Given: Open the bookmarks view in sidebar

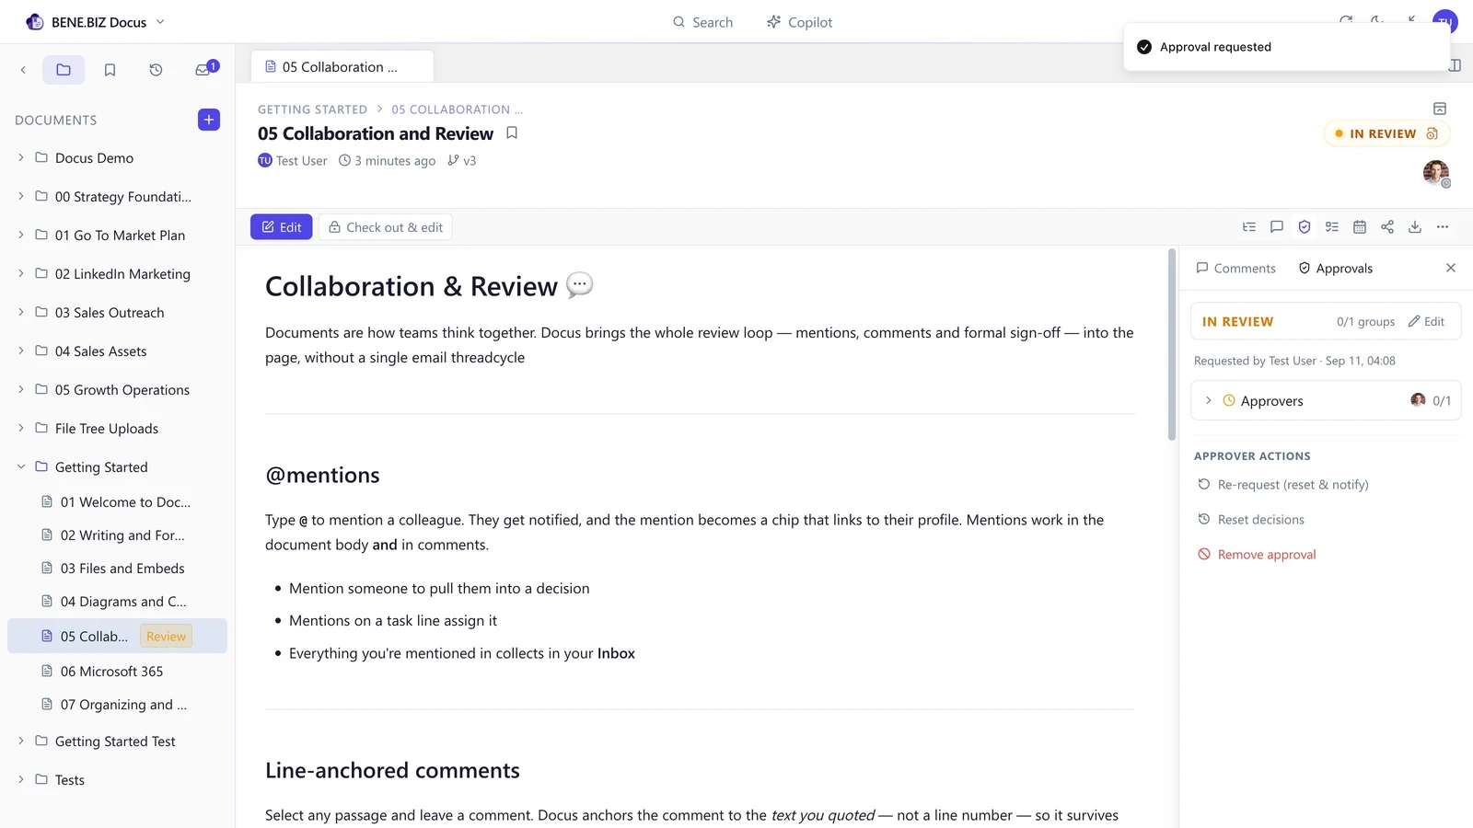Looking at the screenshot, I should [x=110, y=70].
